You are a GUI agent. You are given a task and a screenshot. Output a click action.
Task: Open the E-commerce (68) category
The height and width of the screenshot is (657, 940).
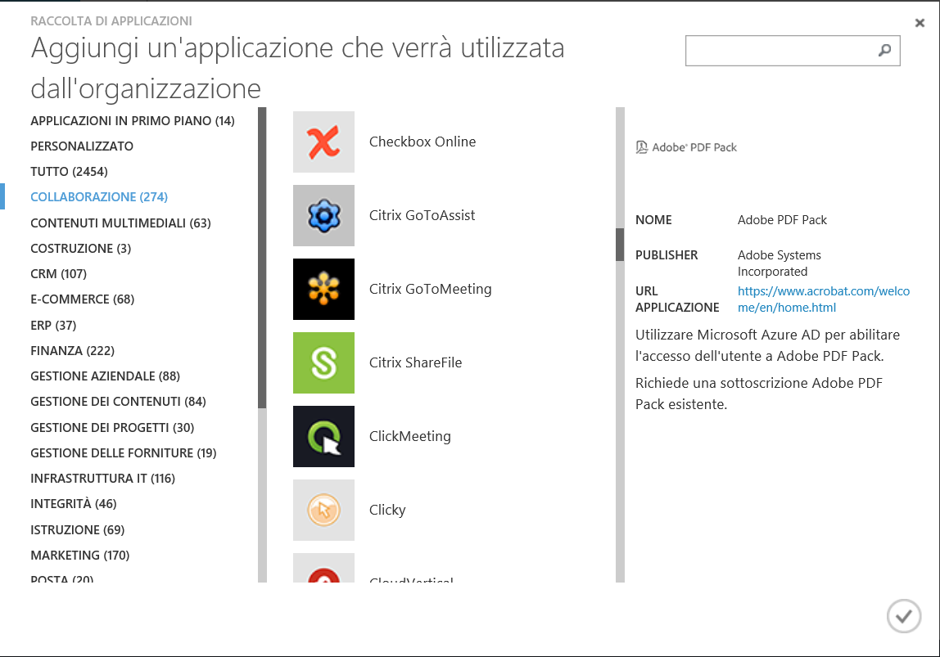point(82,299)
